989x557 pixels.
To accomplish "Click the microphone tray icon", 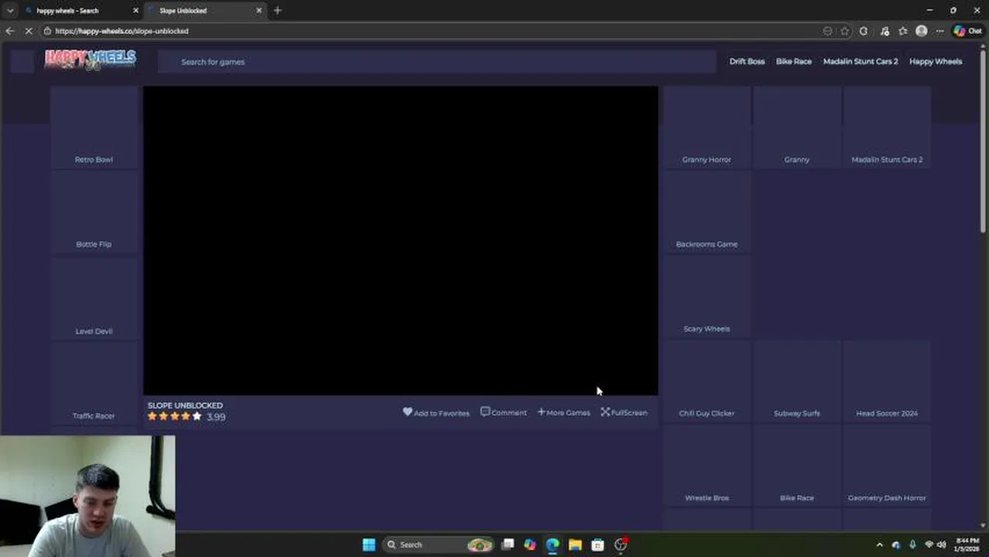I will click(912, 545).
